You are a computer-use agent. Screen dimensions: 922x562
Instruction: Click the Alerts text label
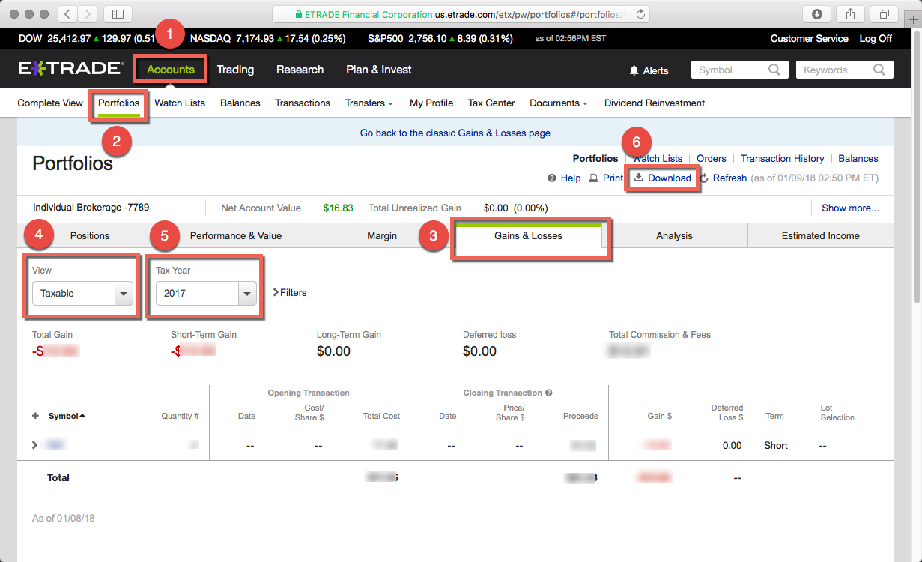656,70
